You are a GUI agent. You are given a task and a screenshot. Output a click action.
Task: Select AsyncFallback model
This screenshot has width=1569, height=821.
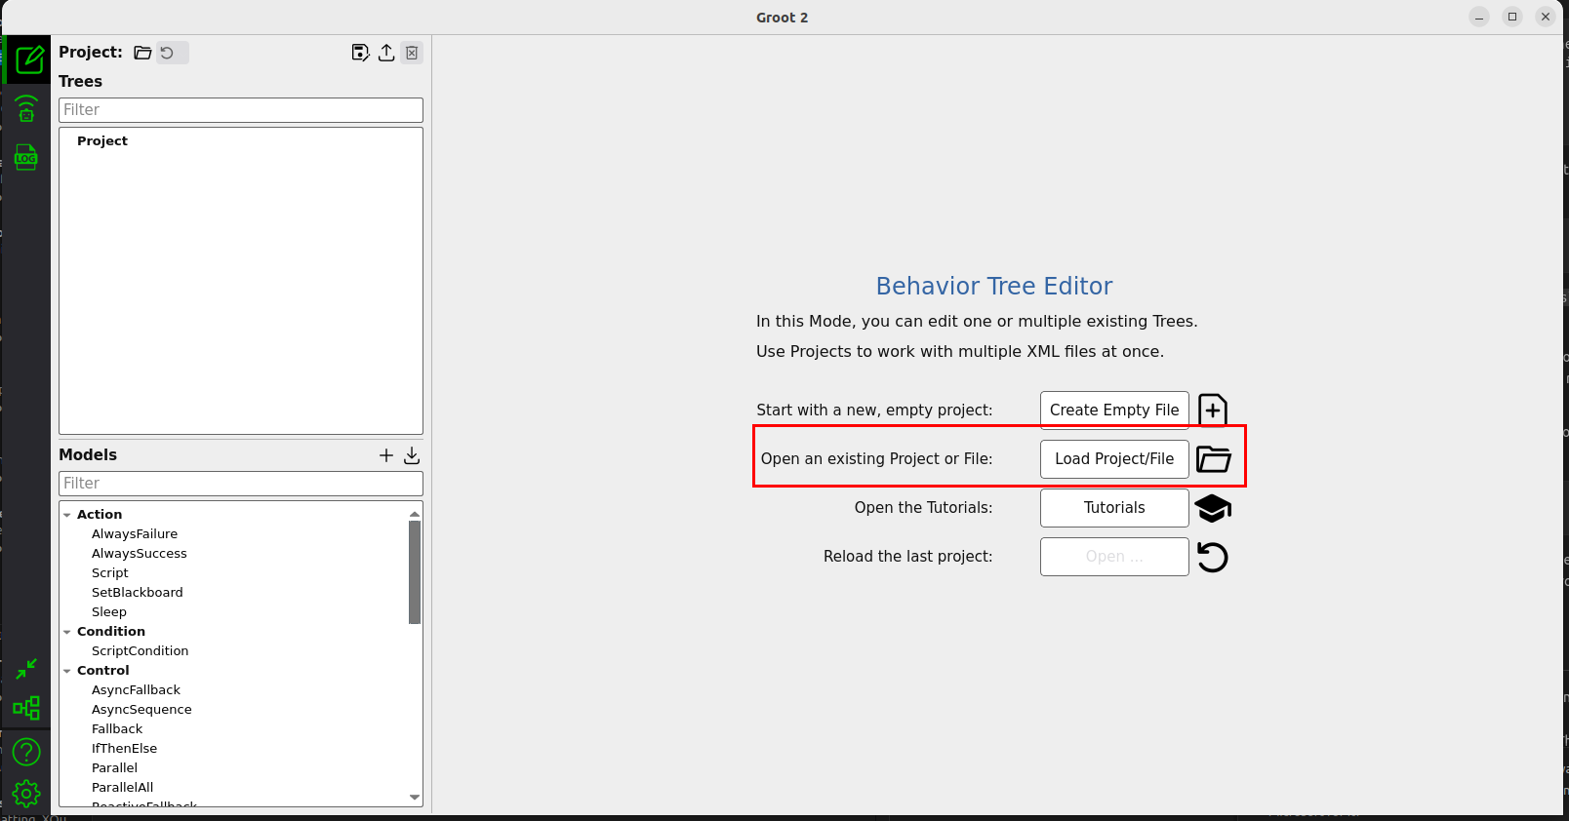click(137, 689)
